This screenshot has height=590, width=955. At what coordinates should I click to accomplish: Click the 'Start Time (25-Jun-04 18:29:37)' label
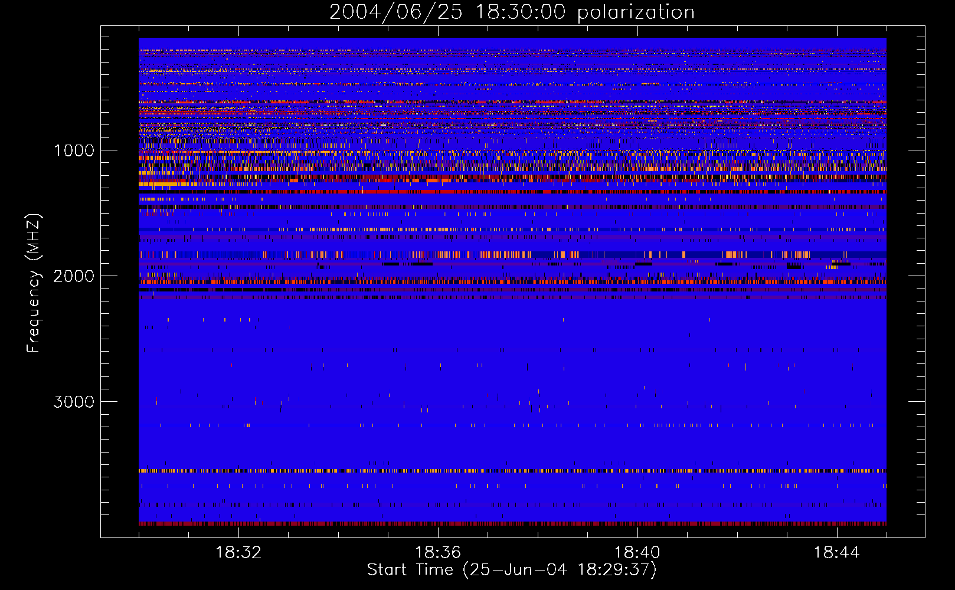512,570
